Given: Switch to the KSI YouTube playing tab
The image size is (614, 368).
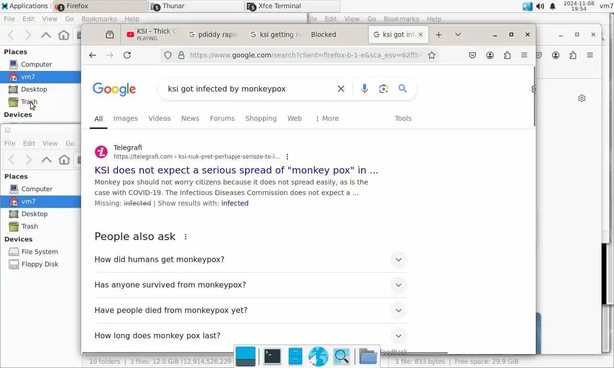Looking at the screenshot, I should [152, 34].
